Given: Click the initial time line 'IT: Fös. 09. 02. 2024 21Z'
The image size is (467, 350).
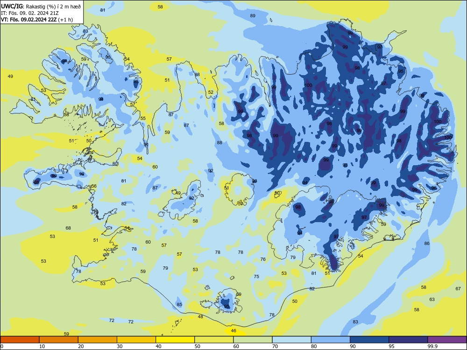Looking at the screenshot, I should [x=30, y=13].
